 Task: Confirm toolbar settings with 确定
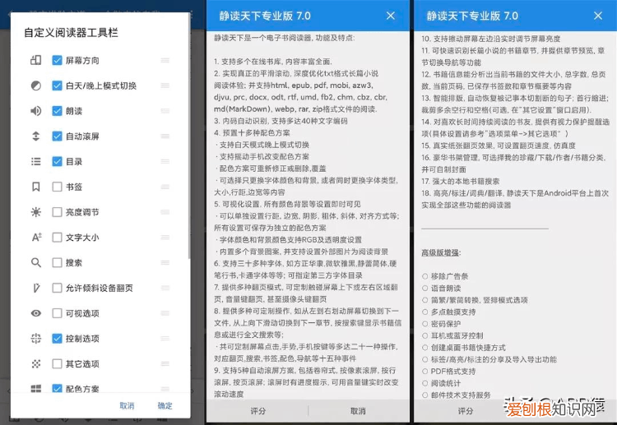(x=165, y=406)
